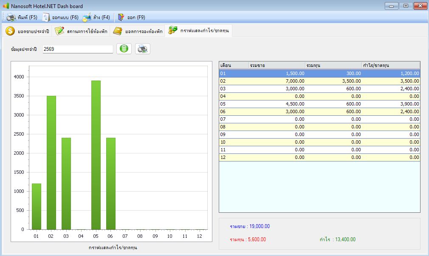Click the chart title below the graph
Image resolution: width=429 pixels, height=256 pixels.
(113, 248)
